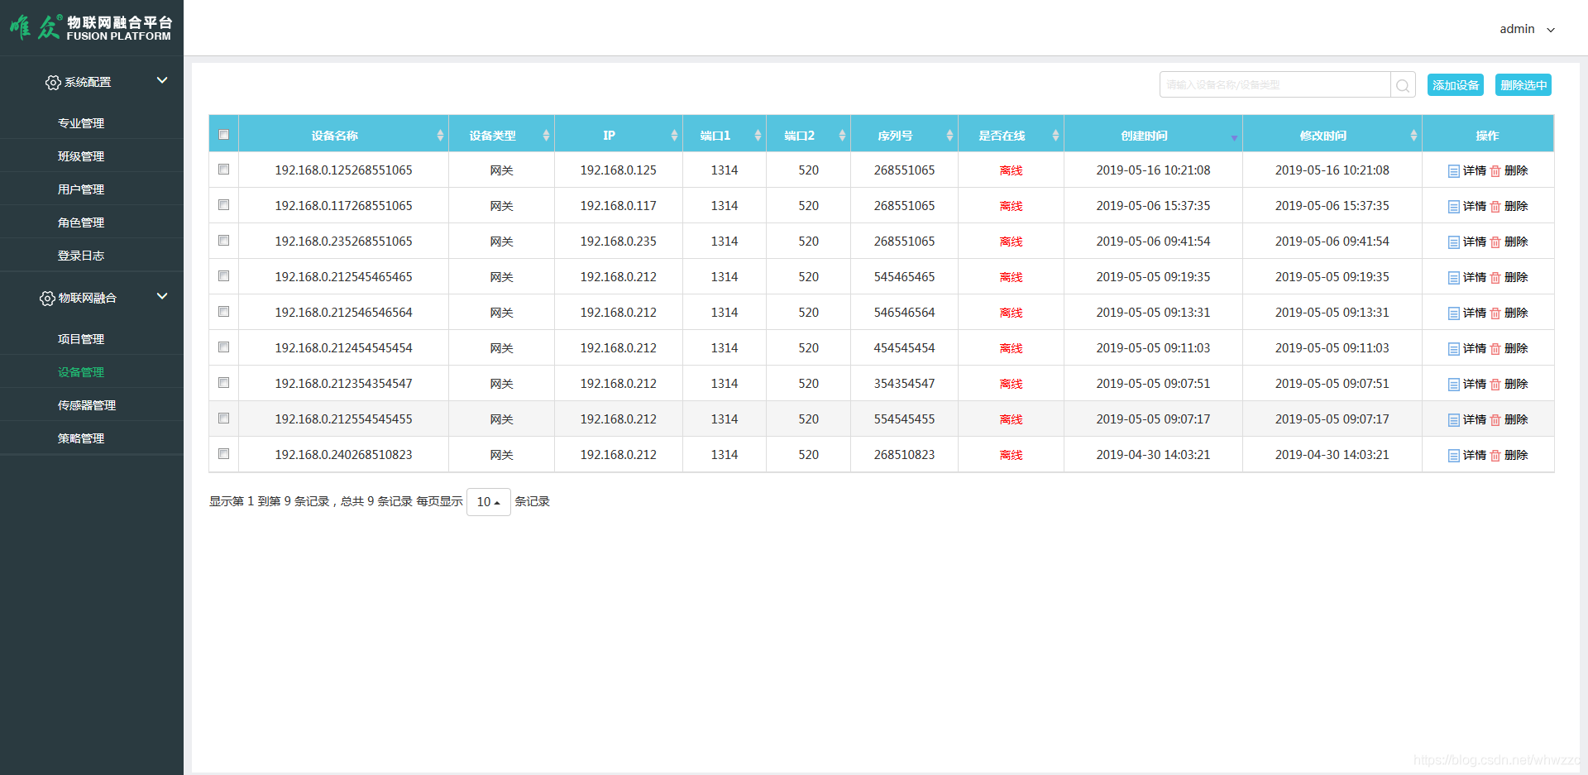Open the admin user dropdown
This screenshot has height=775, width=1588.
point(1527,29)
